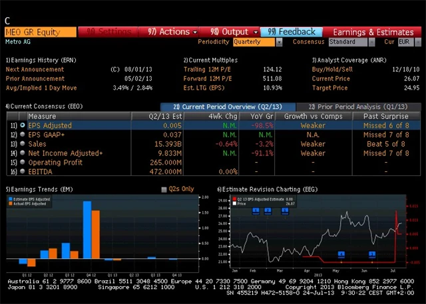Screen dimensions: 426x304
Task: Click the tall blue Q4 12 estimate bar
Action: coord(87,229)
